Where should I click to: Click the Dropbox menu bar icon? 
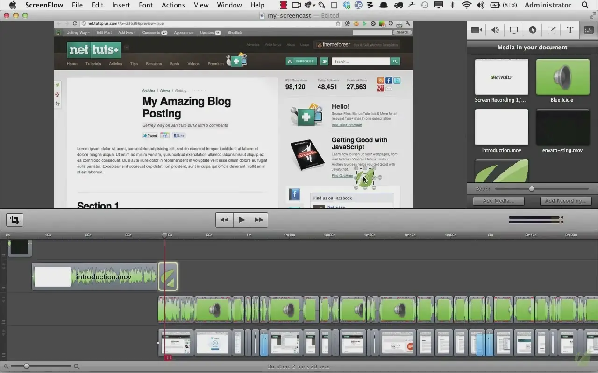click(x=347, y=5)
